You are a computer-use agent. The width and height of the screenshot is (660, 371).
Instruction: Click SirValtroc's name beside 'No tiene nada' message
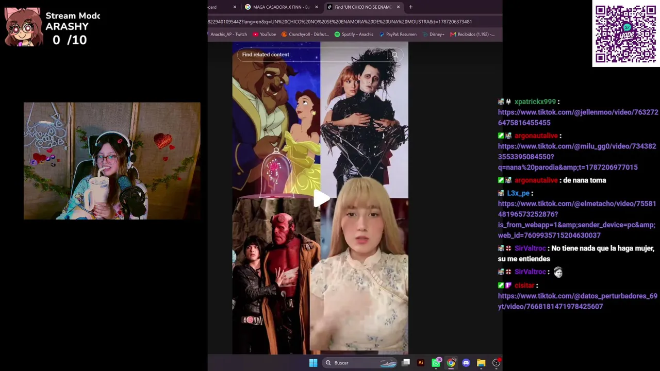point(530,248)
